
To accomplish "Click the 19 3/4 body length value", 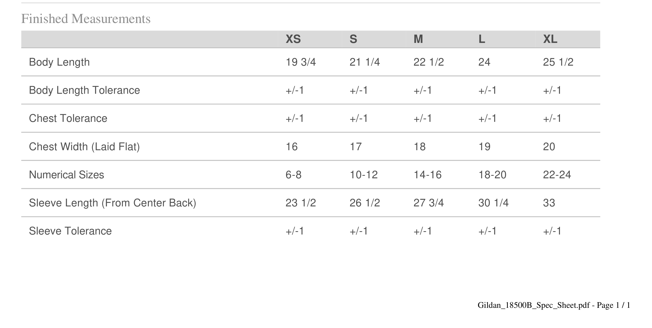I will [x=301, y=62].
